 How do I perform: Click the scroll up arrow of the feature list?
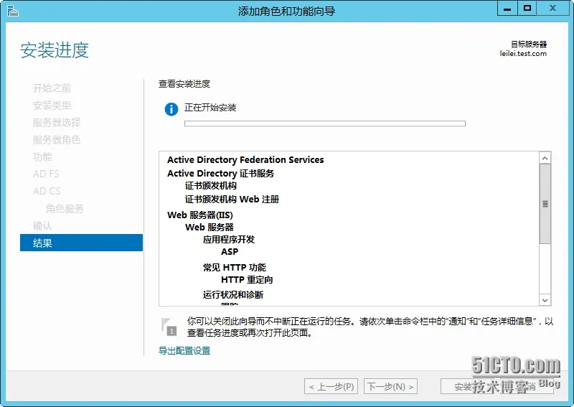tap(545, 158)
